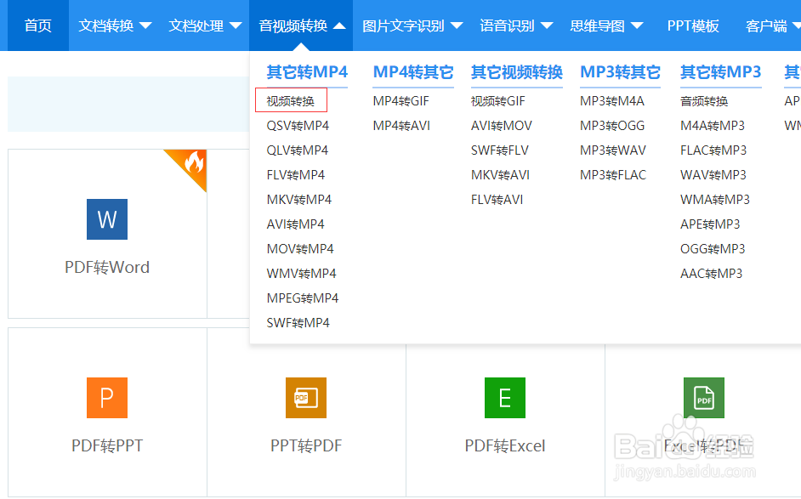
Task: Open the PDF转Word label link
Action: pyautogui.click(x=107, y=267)
